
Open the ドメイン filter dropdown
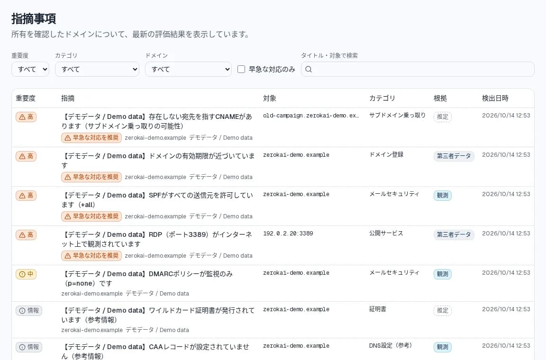188,69
